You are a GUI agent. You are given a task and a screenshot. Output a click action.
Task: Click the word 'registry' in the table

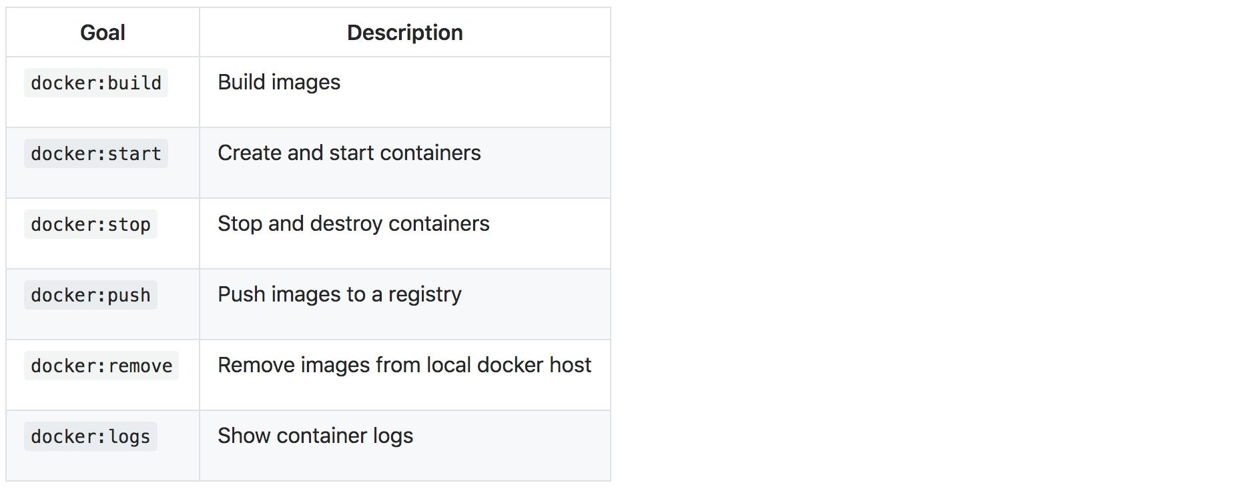click(x=425, y=295)
